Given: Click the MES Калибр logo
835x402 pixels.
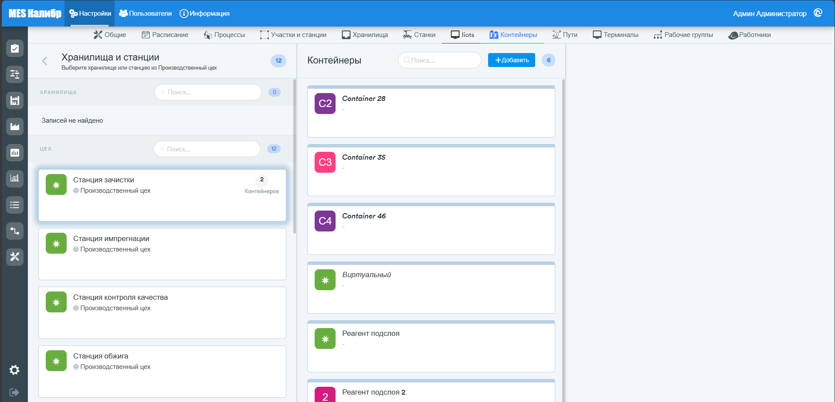Looking at the screenshot, I should 35,13.
